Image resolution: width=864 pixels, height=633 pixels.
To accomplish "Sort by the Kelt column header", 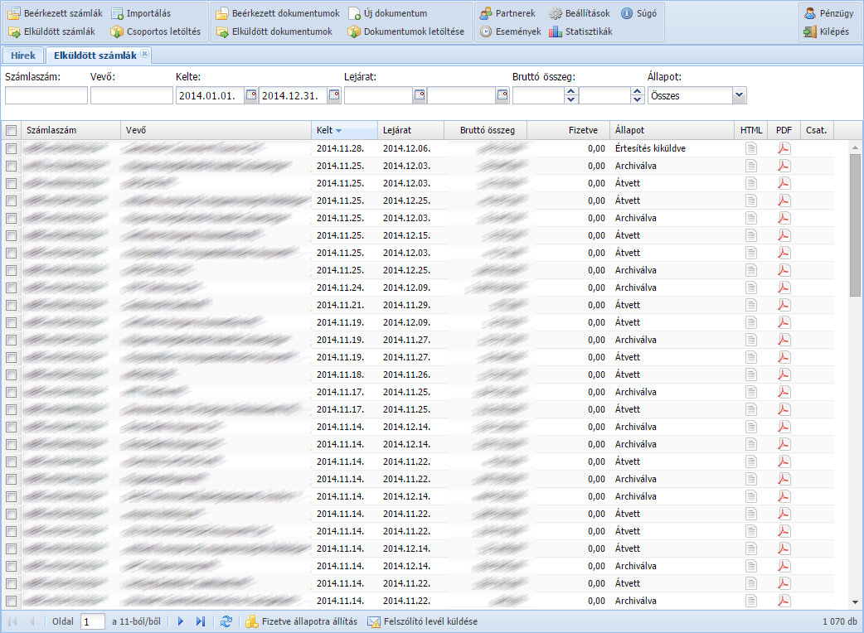I will (x=324, y=130).
